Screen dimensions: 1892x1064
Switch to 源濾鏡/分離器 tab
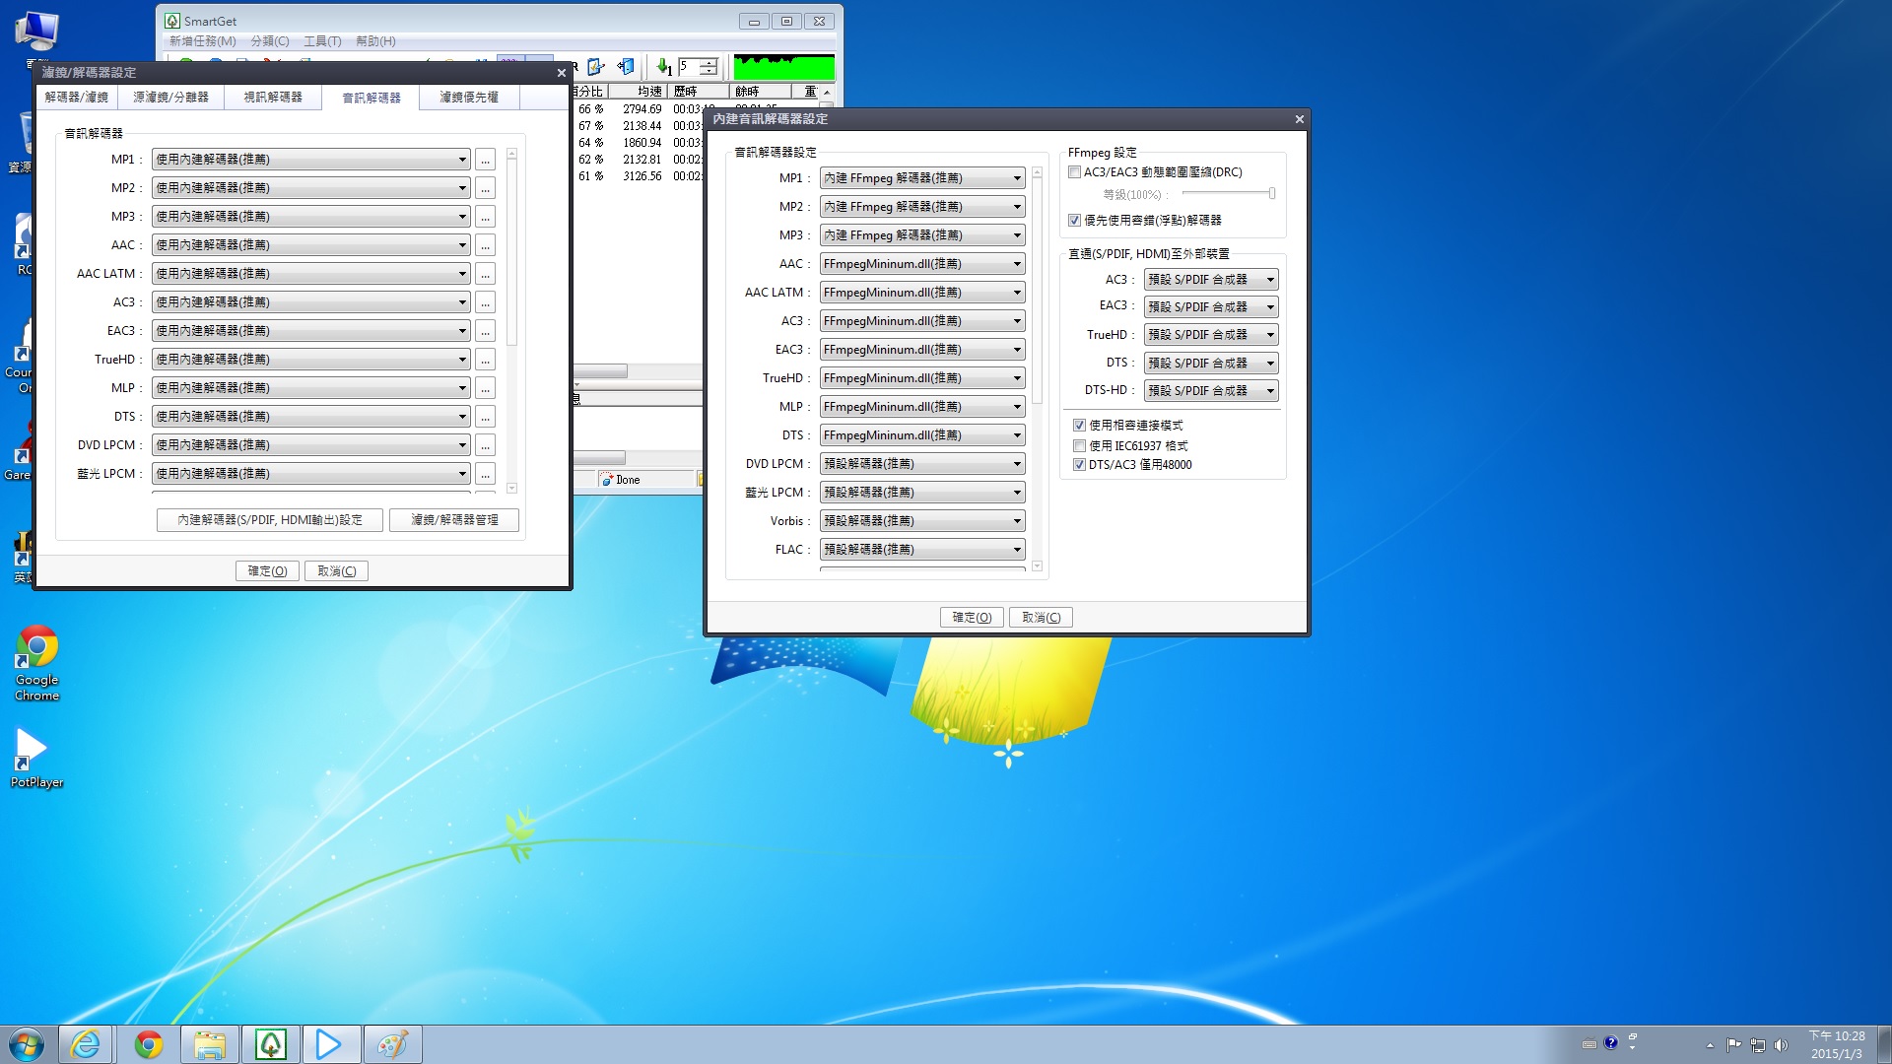pos(170,98)
